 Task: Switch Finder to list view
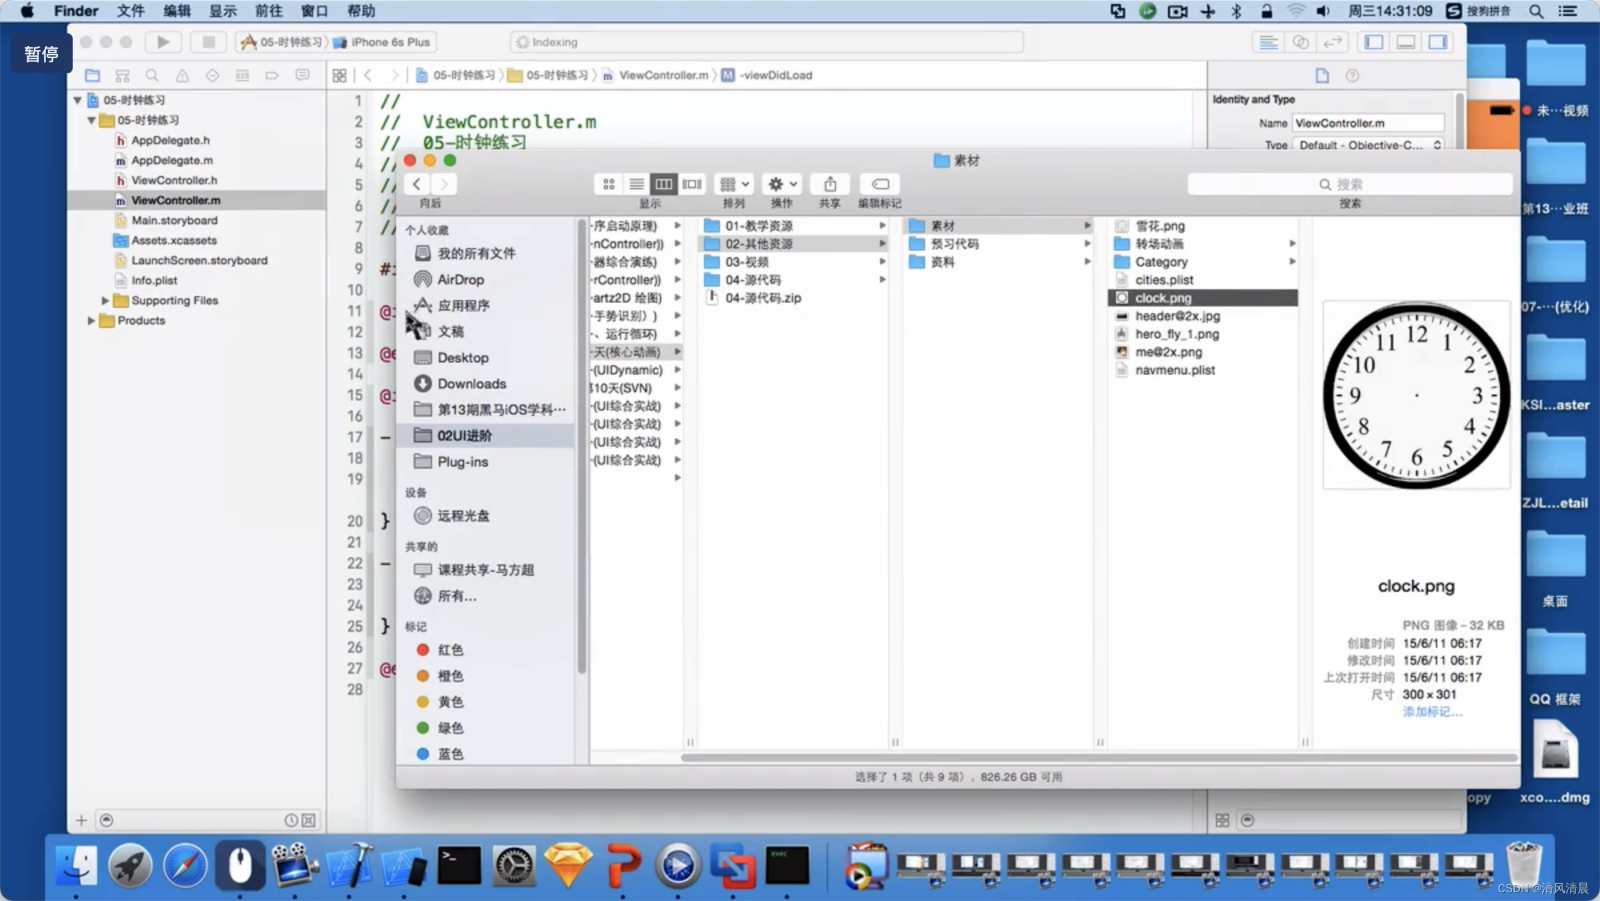tap(637, 184)
